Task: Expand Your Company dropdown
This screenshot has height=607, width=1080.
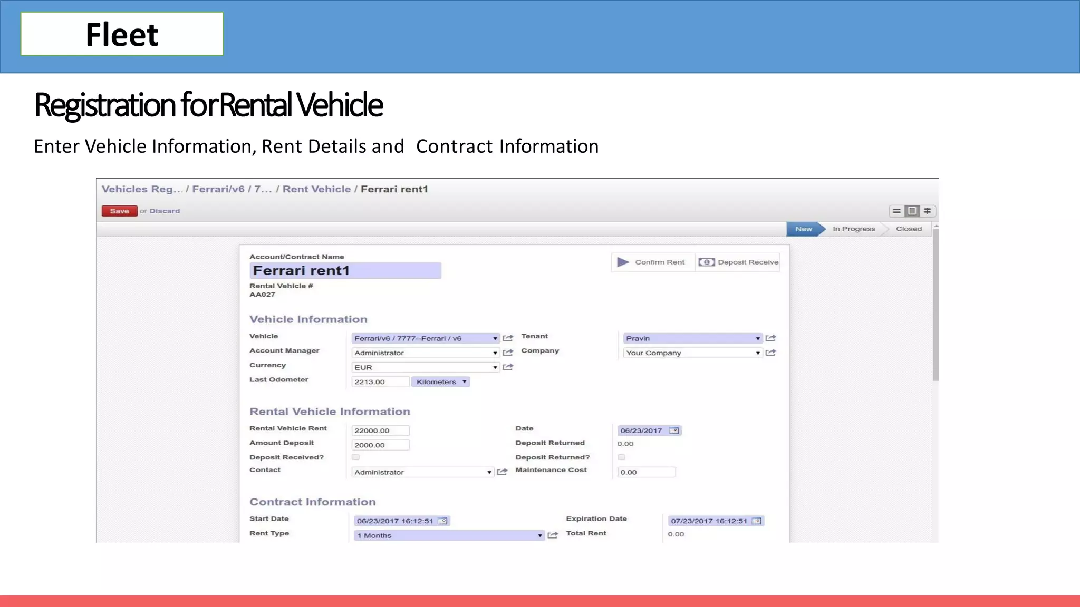Action: pos(757,353)
